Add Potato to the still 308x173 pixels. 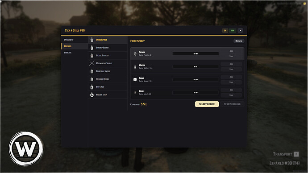(231, 51)
